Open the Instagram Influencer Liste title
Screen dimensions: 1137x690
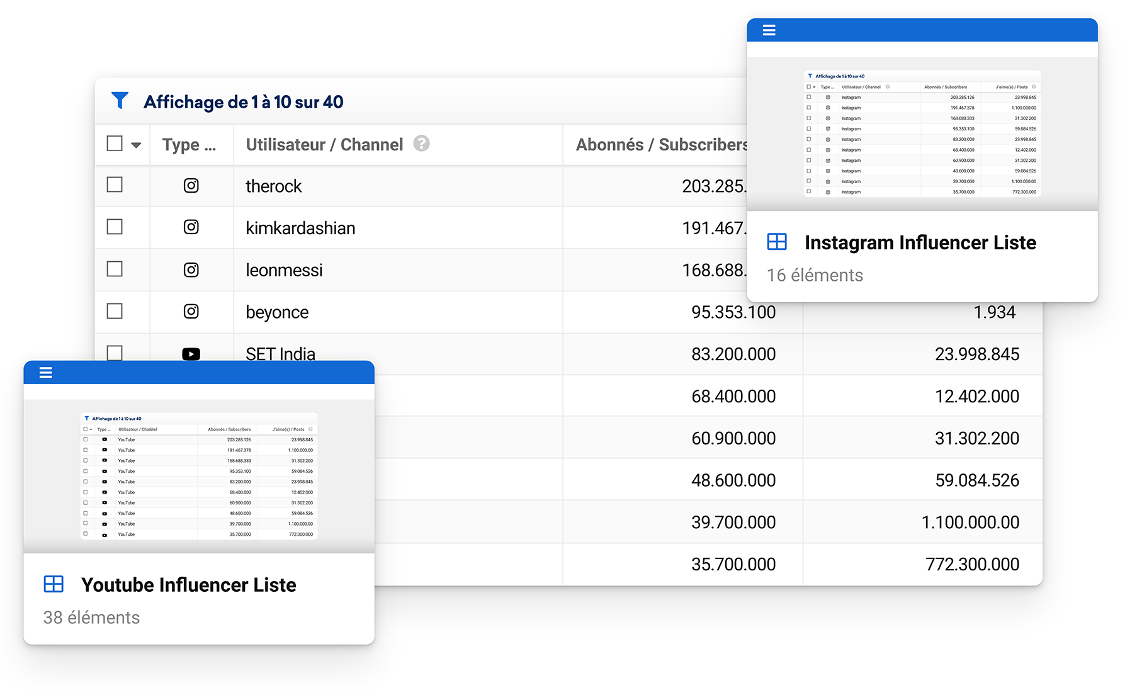click(920, 242)
